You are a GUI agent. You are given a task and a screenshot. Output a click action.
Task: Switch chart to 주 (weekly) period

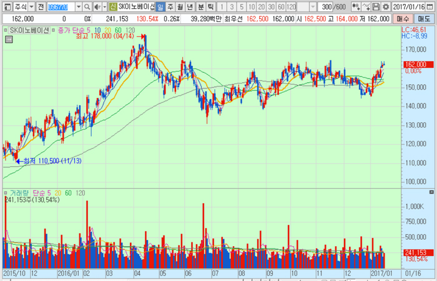pos(170,6)
